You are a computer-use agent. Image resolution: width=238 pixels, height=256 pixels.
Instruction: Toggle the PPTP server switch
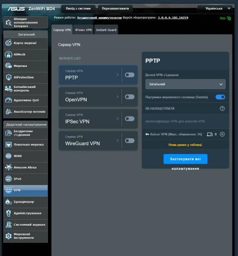(x=130, y=75)
